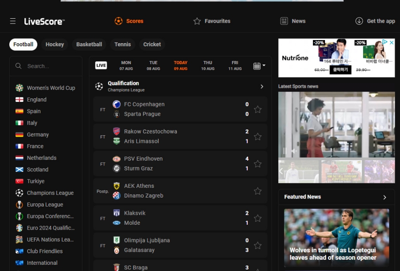400x271 pixels.
Task: Select MON 07 AUG date tab
Action: pyautogui.click(x=126, y=66)
